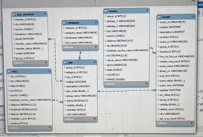Select member_status ENUM column in grp_member
The width and height of the screenshot is (203, 137).
pyautogui.click(x=29, y=49)
